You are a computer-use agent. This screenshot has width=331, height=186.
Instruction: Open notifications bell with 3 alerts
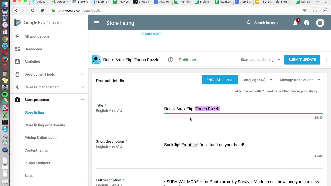click(x=295, y=23)
